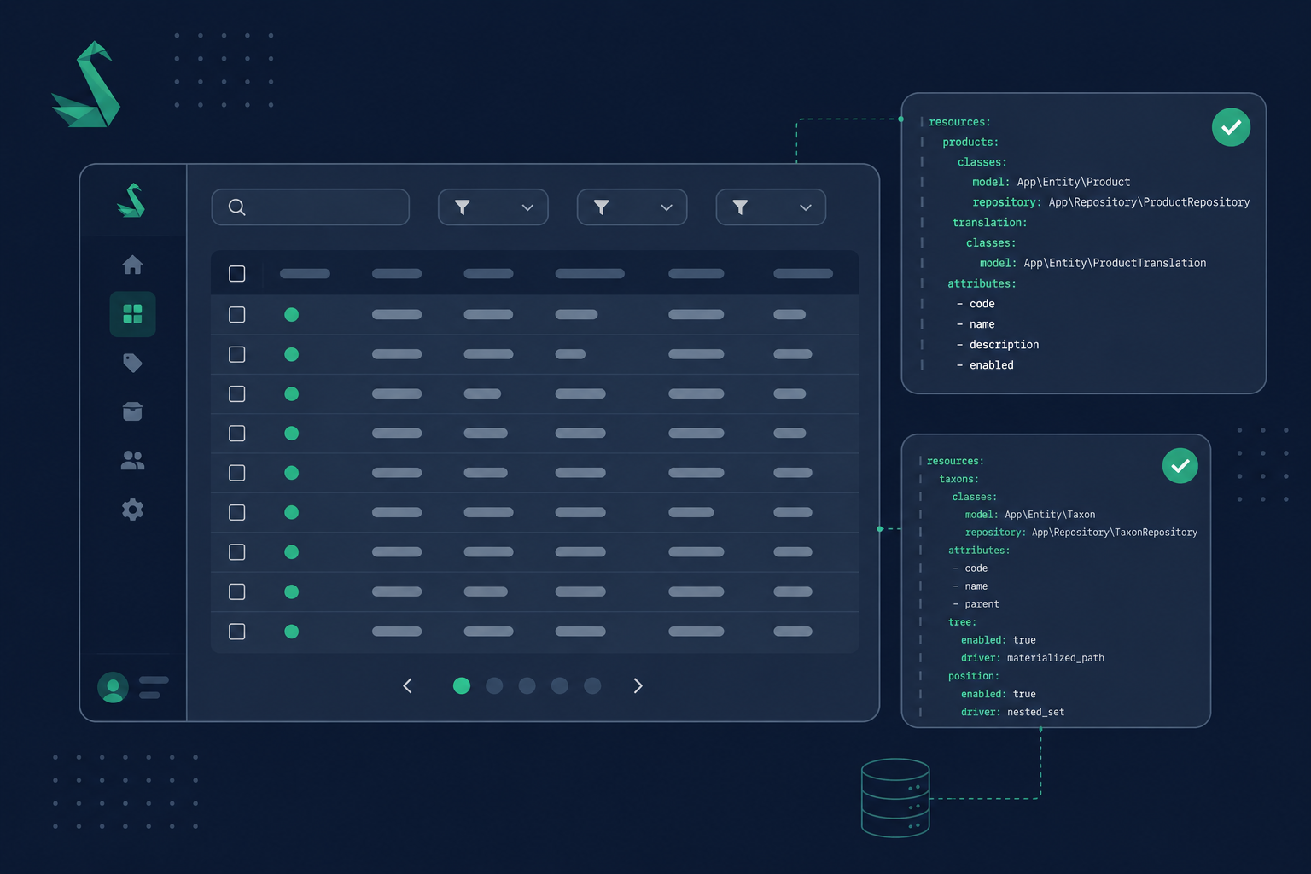Click the user avatar at the sidebar bottom
The width and height of the screenshot is (1311, 874).
(113, 687)
